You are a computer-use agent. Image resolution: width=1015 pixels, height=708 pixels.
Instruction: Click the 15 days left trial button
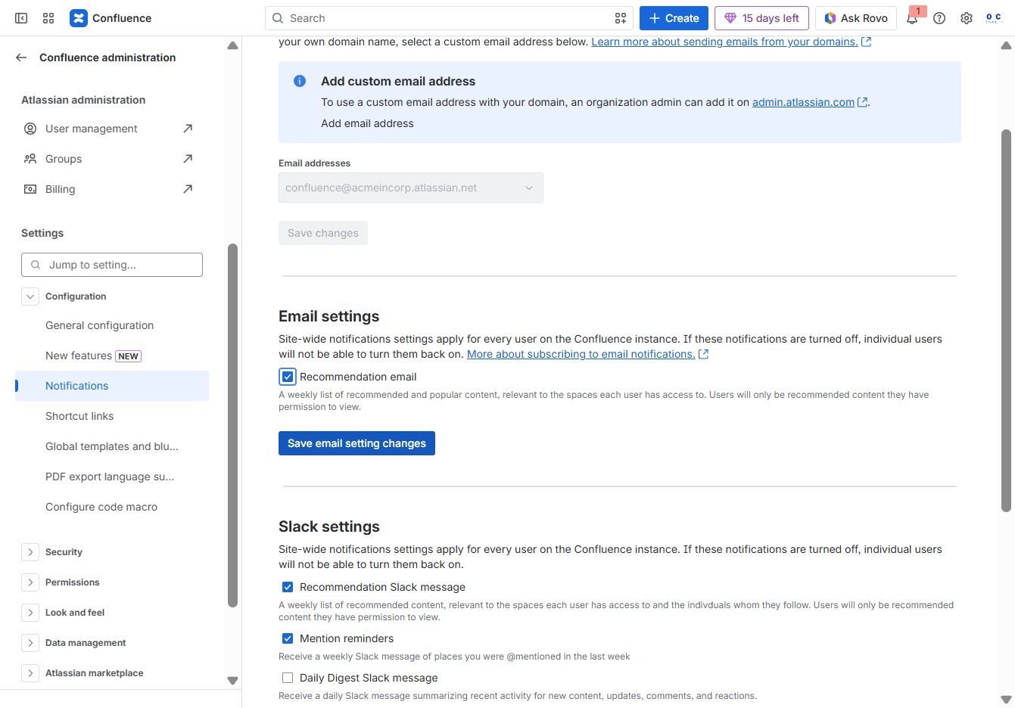point(761,18)
